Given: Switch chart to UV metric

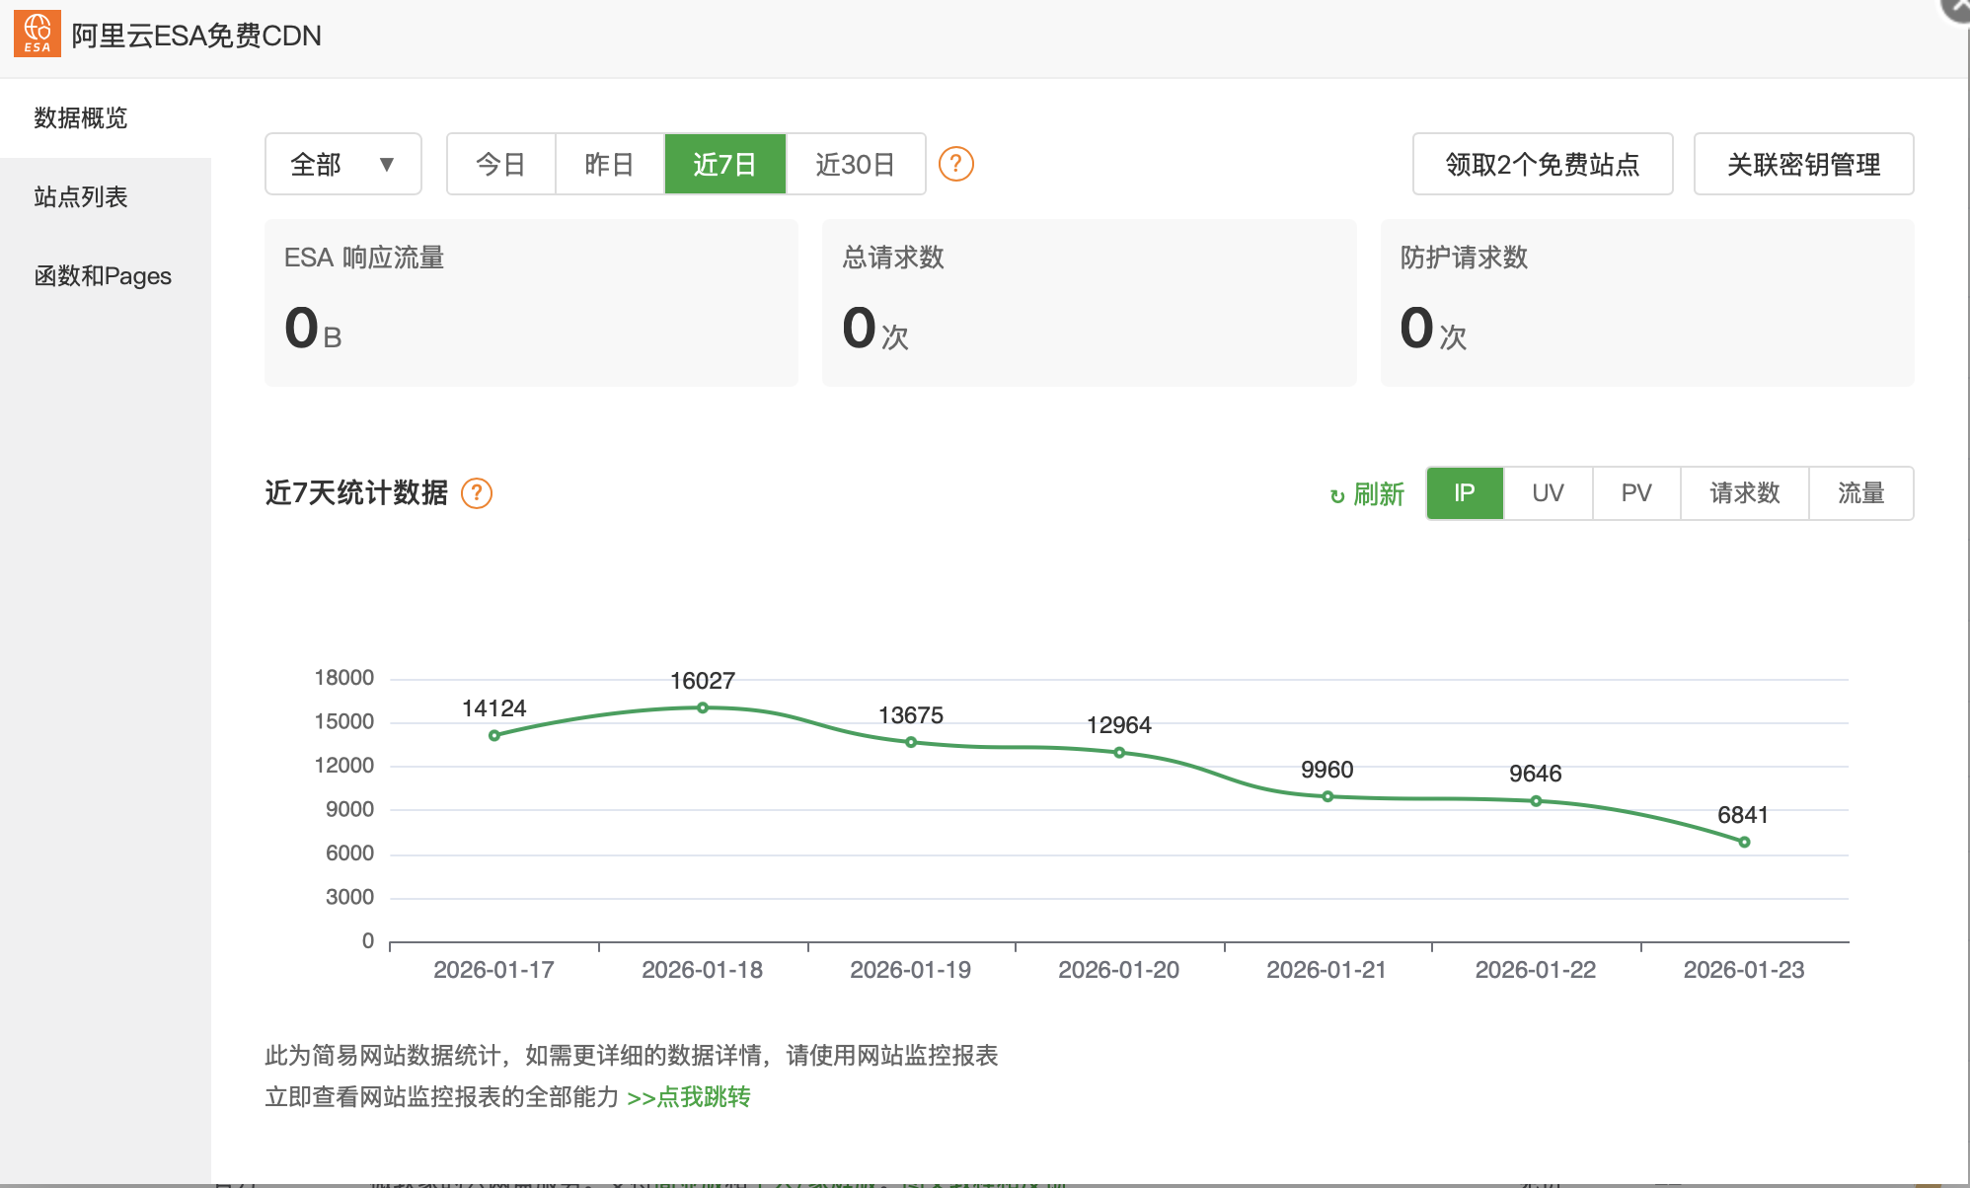Looking at the screenshot, I should pos(1548,492).
